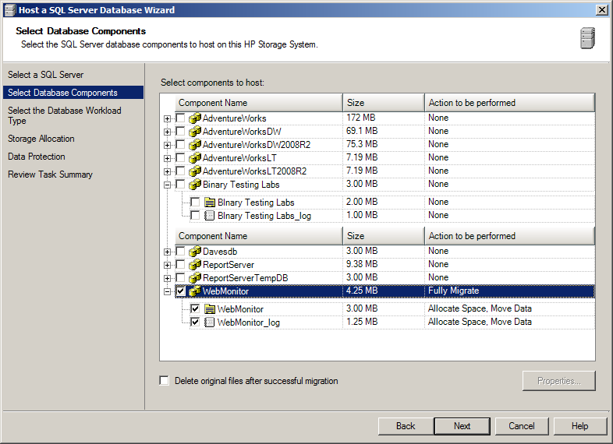Screen dimensions: 613x444
Task: Expand the AdventureWorksDW tree node
Action: (168, 132)
